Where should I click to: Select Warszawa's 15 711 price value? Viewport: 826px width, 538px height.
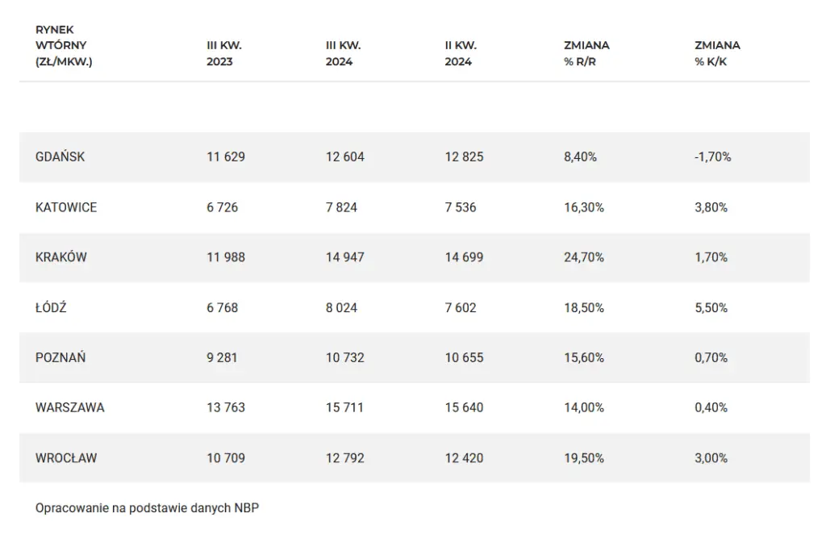[344, 407]
